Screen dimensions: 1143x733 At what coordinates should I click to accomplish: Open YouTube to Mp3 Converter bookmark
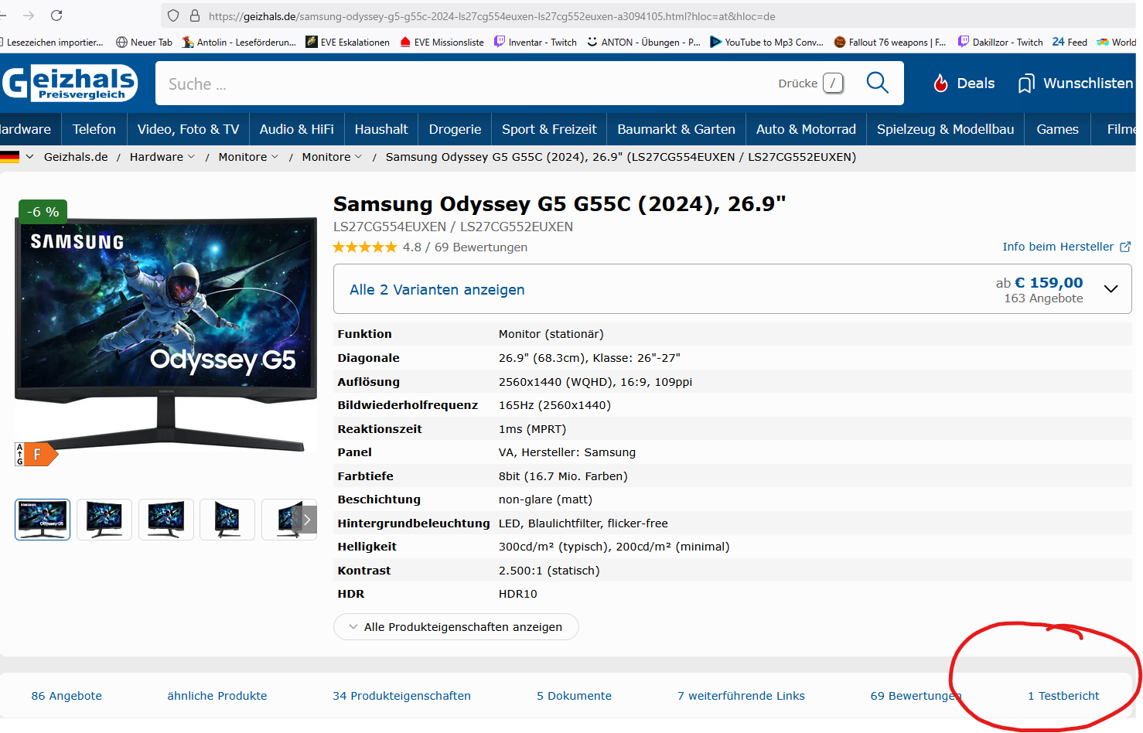point(766,43)
